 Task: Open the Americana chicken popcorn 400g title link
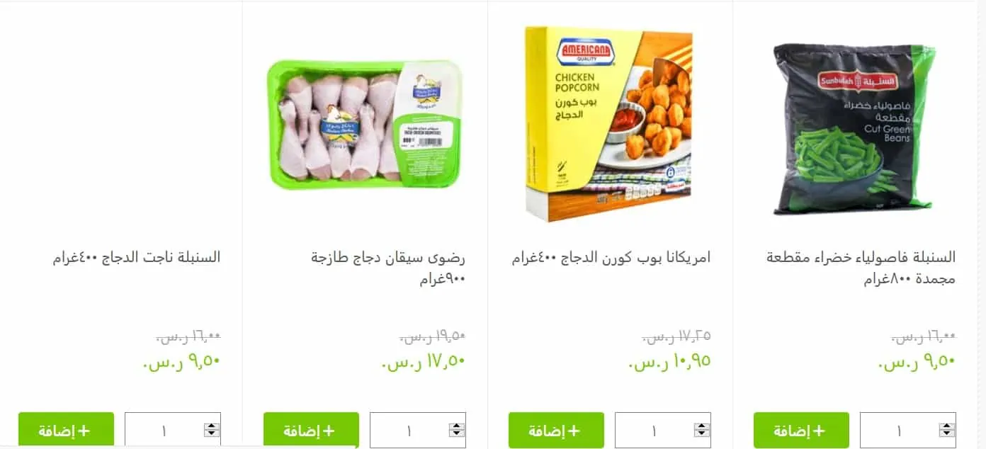[x=611, y=257]
